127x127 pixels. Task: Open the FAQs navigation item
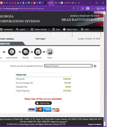click(85, 29)
